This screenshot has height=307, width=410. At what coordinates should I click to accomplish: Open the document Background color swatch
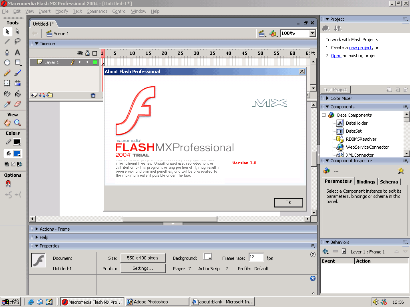(x=208, y=257)
